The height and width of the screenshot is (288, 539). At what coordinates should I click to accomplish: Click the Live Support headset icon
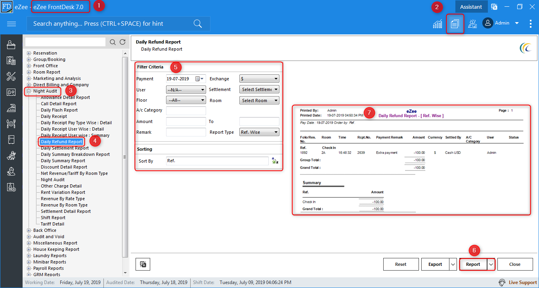point(502,282)
